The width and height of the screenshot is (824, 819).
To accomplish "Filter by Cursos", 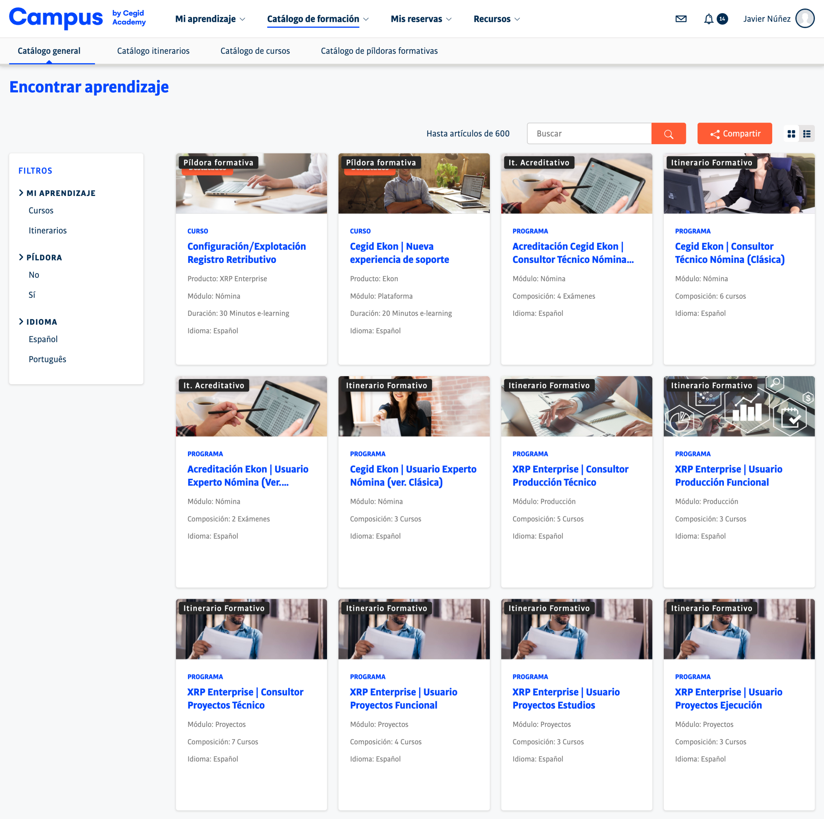I will [x=41, y=210].
